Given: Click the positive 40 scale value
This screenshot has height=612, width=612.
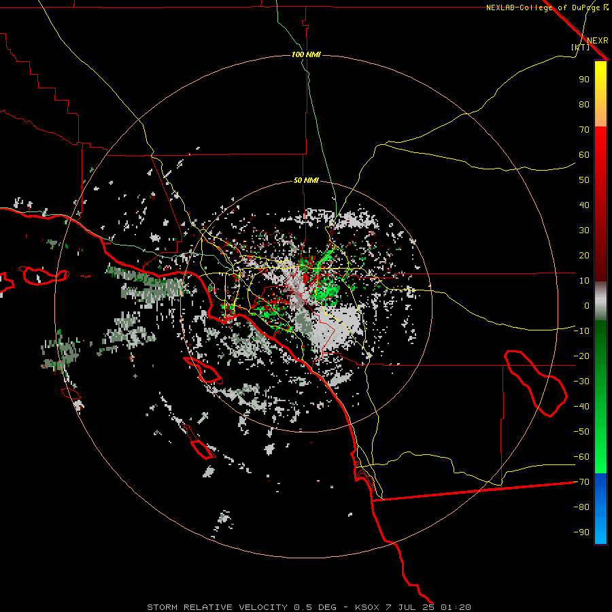Looking at the screenshot, I should (x=584, y=205).
